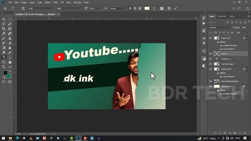Open the File menu
251x141 pixels.
tap(10, 2)
